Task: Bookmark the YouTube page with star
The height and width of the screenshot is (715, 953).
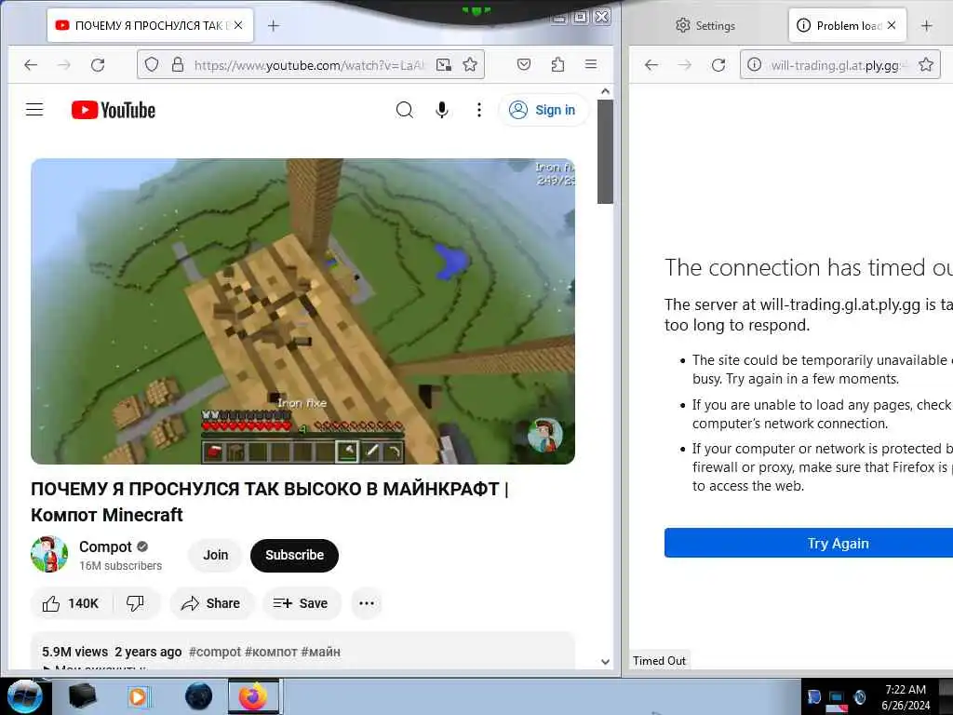Action: [x=470, y=64]
